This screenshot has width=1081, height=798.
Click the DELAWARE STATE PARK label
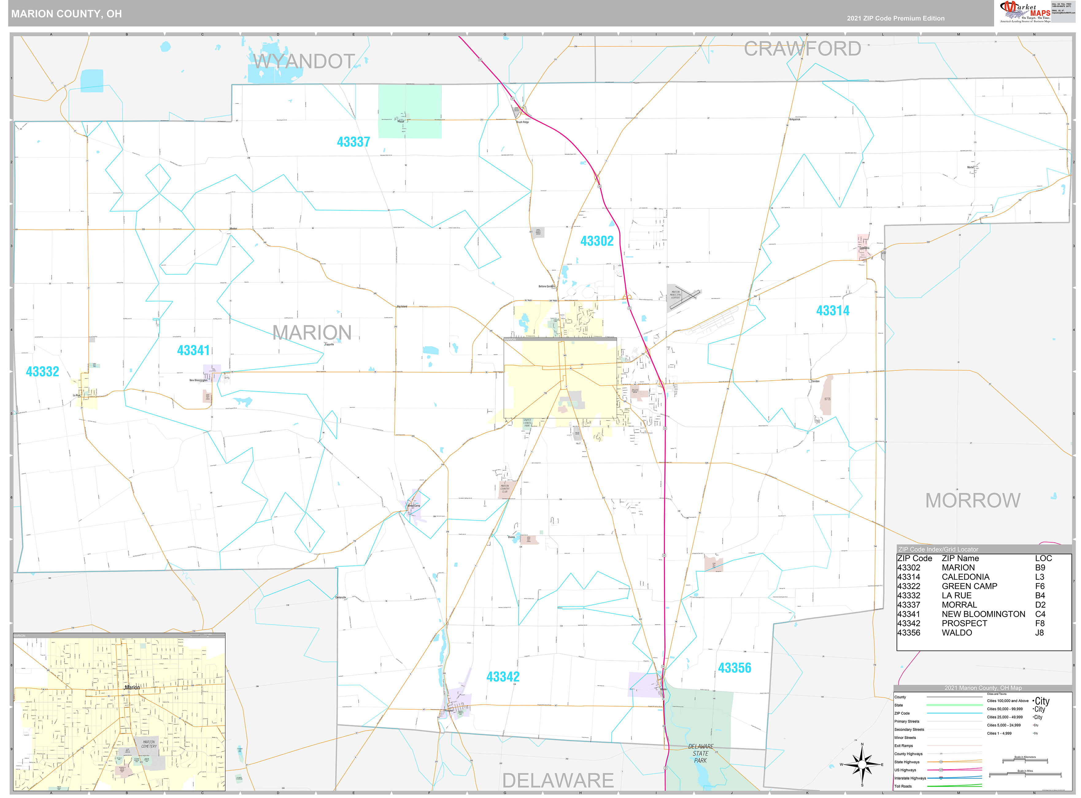click(x=700, y=754)
